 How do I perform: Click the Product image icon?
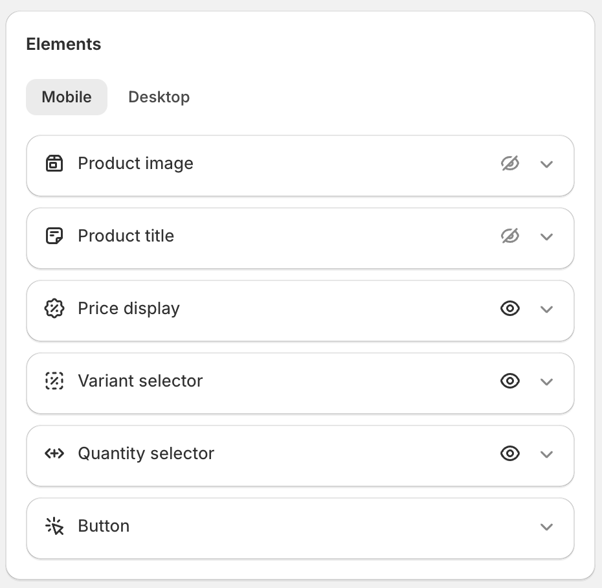[54, 164]
